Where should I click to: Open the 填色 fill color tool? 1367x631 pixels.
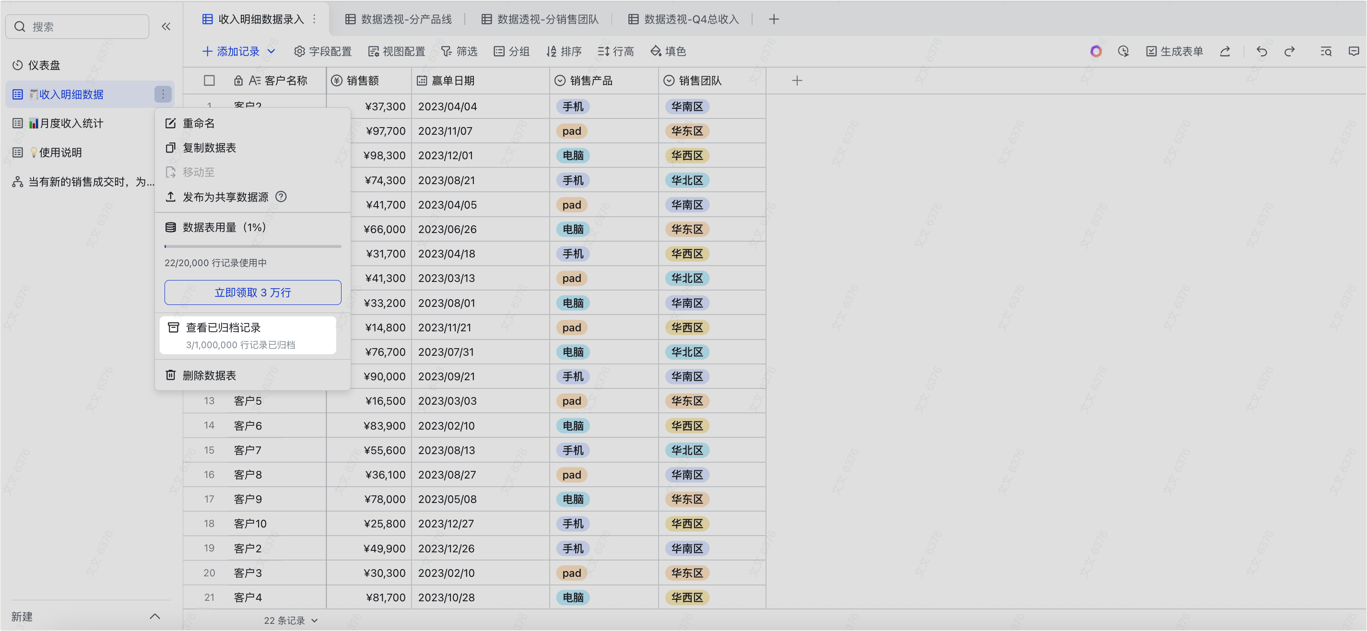tap(668, 51)
